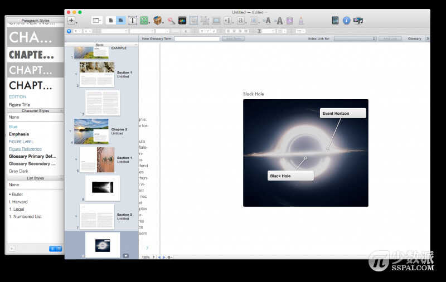The image size is (446, 282).
Task: Toggle the blue styles drawer button
Action: pyautogui.click(x=69, y=31)
